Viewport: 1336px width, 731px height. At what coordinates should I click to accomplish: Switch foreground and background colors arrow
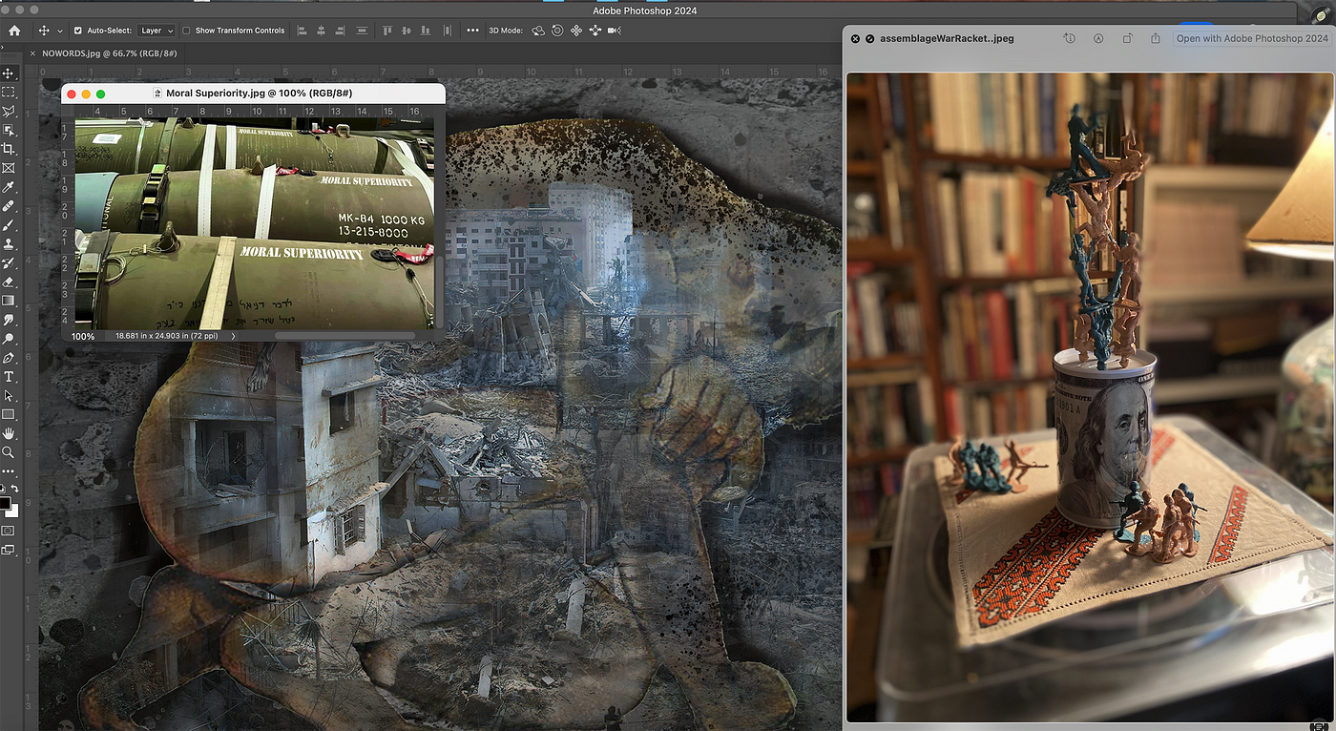pos(14,490)
